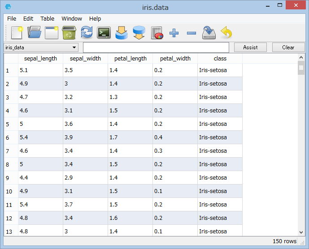Screen dimensions: 309x249
Task: Click sepal_length cell 4.7 in row 3
Action: [x=40, y=97]
